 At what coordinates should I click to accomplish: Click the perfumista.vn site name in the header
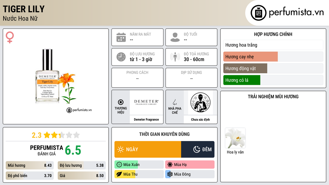tap(296, 12)
